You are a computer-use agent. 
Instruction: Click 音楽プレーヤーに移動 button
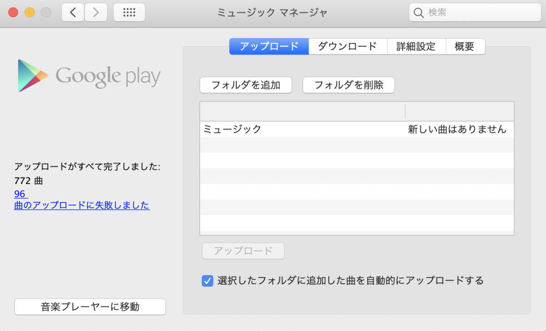pyautogui.click(x=90, y=307)
